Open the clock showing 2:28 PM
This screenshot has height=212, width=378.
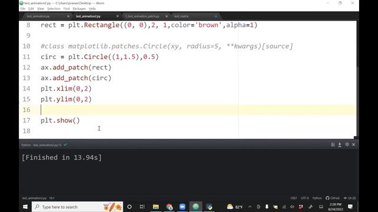coord(335,207)
